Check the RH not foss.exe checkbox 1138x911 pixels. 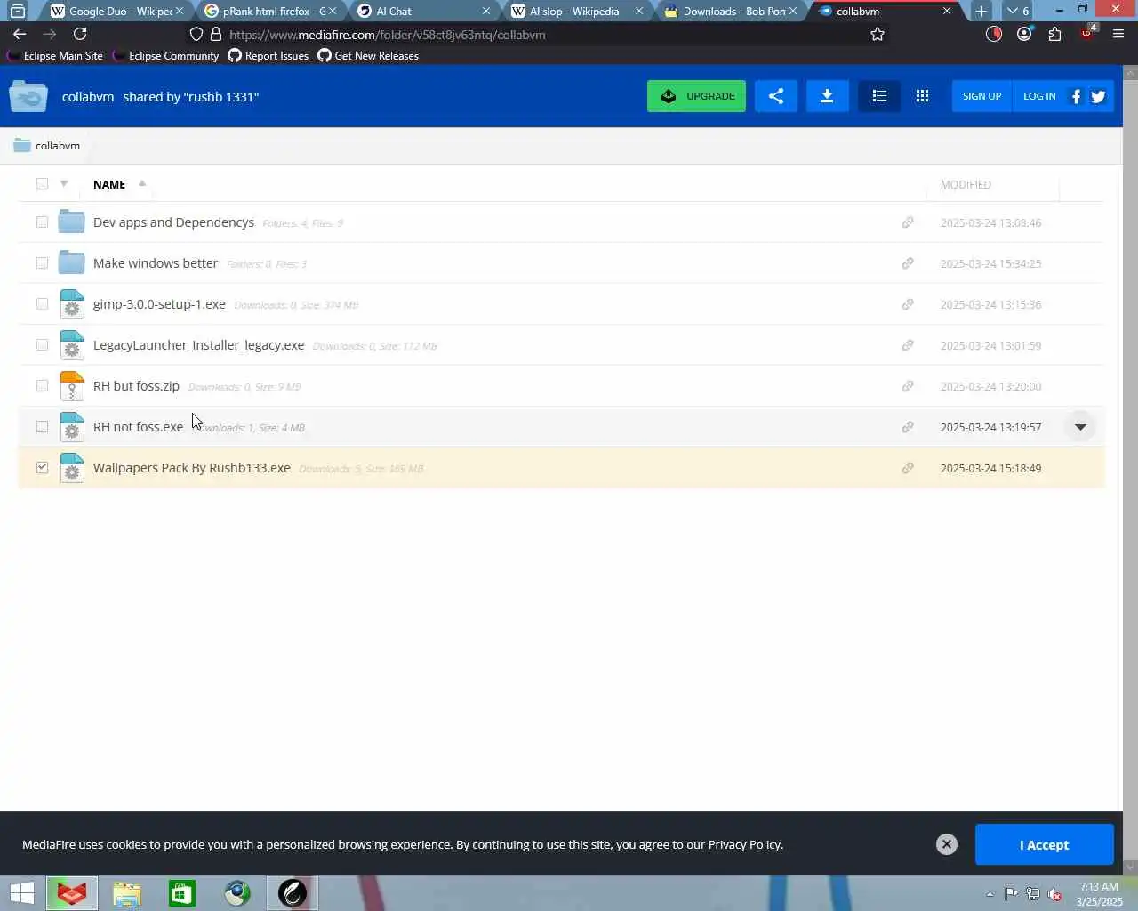point(42,426)
